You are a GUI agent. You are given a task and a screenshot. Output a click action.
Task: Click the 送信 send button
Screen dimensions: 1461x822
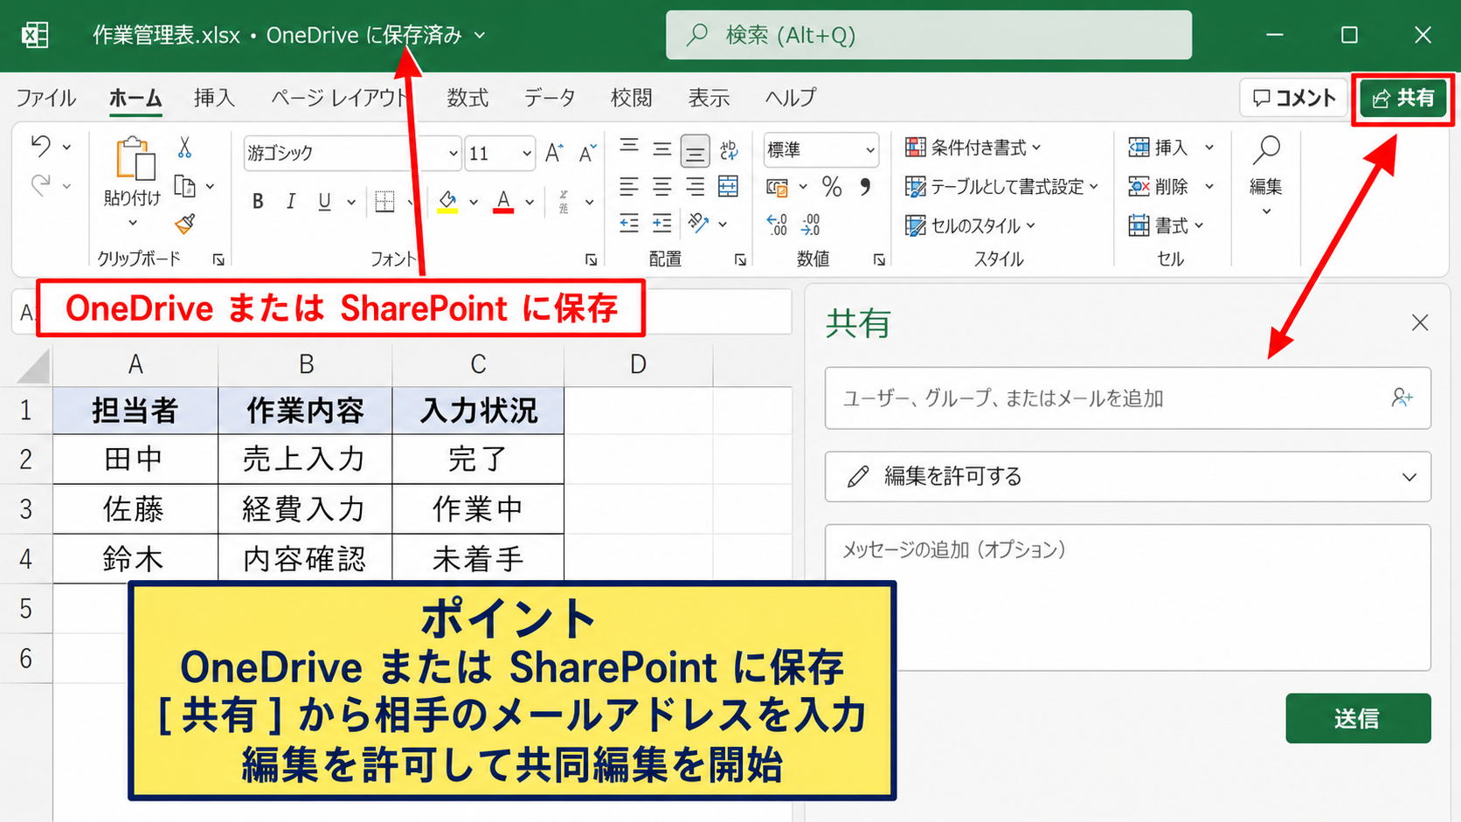point(1358,718)
